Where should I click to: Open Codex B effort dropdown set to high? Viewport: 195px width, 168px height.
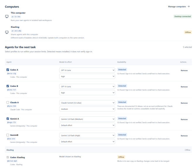(x=87, y=93)
